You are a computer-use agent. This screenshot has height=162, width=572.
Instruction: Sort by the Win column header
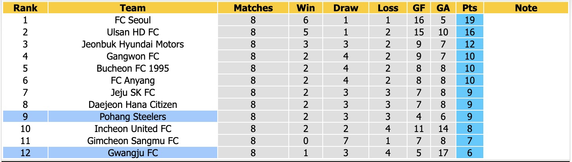306,8
